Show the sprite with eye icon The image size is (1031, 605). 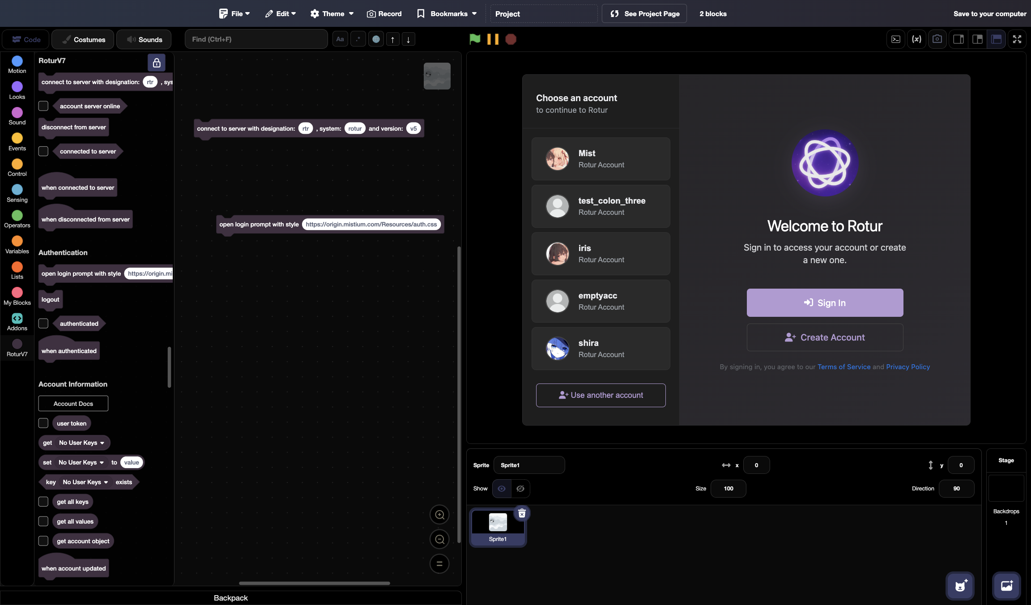point(502,489)
